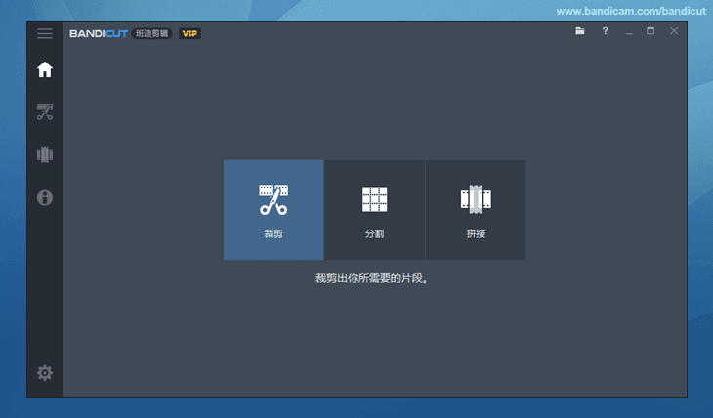The width and height of the screenshot is (713, 418).
Task: Select the 裁剪 (Cut) tile
Action: (x=273, y=210)
